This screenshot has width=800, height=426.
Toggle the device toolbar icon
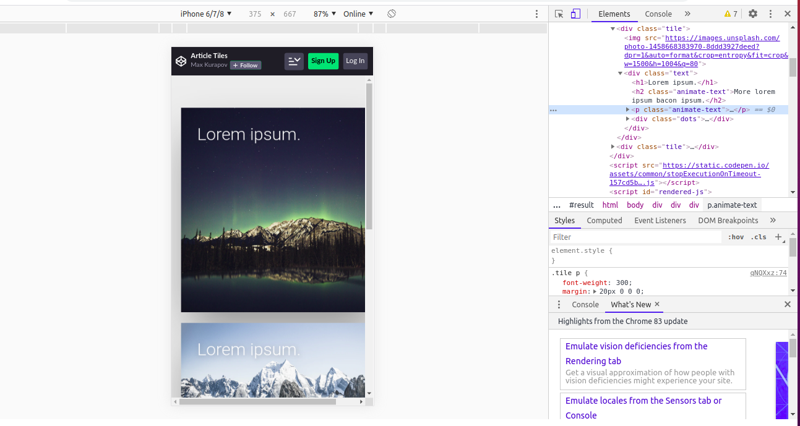(575, 14)
